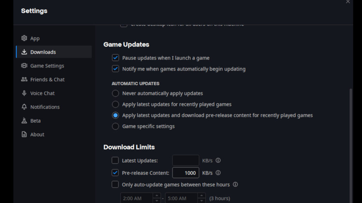This screenshot has height=203, width=362.
Task: Click the Game Settings sidebar icon
Action: pyautogui.click(x=24, y=66)
